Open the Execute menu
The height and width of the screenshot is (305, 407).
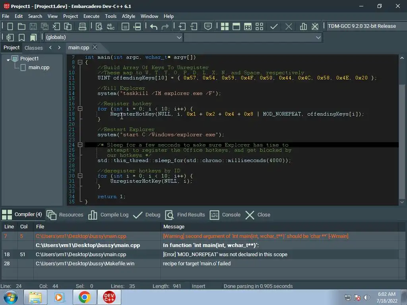click(91, 16)
